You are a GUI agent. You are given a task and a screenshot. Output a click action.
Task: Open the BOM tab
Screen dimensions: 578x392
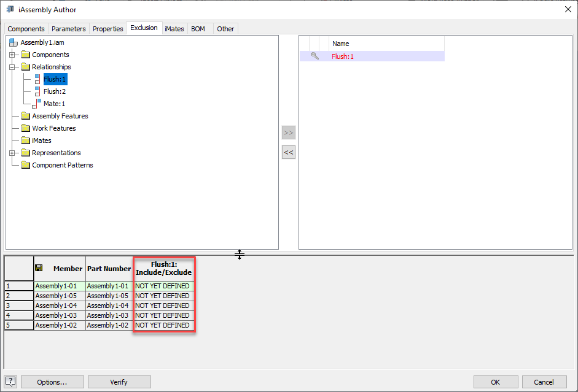pyautogui.click(x=198, y=29)
